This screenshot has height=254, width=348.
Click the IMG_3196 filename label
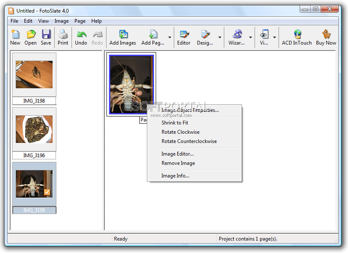pyautogui.click(x=34, y=156)
